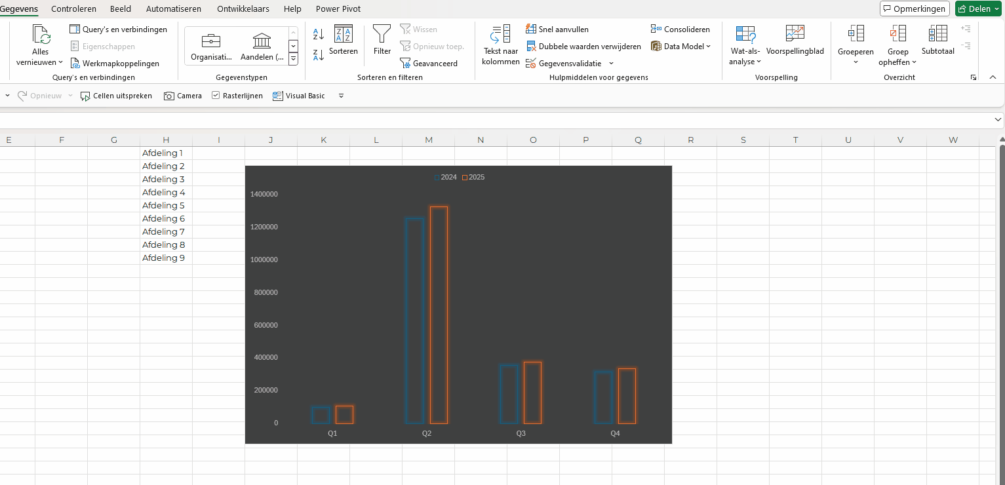Open the Overzicht dialog launcher
The height and width of the screenshot is (485, 1005).
(973, 77)
